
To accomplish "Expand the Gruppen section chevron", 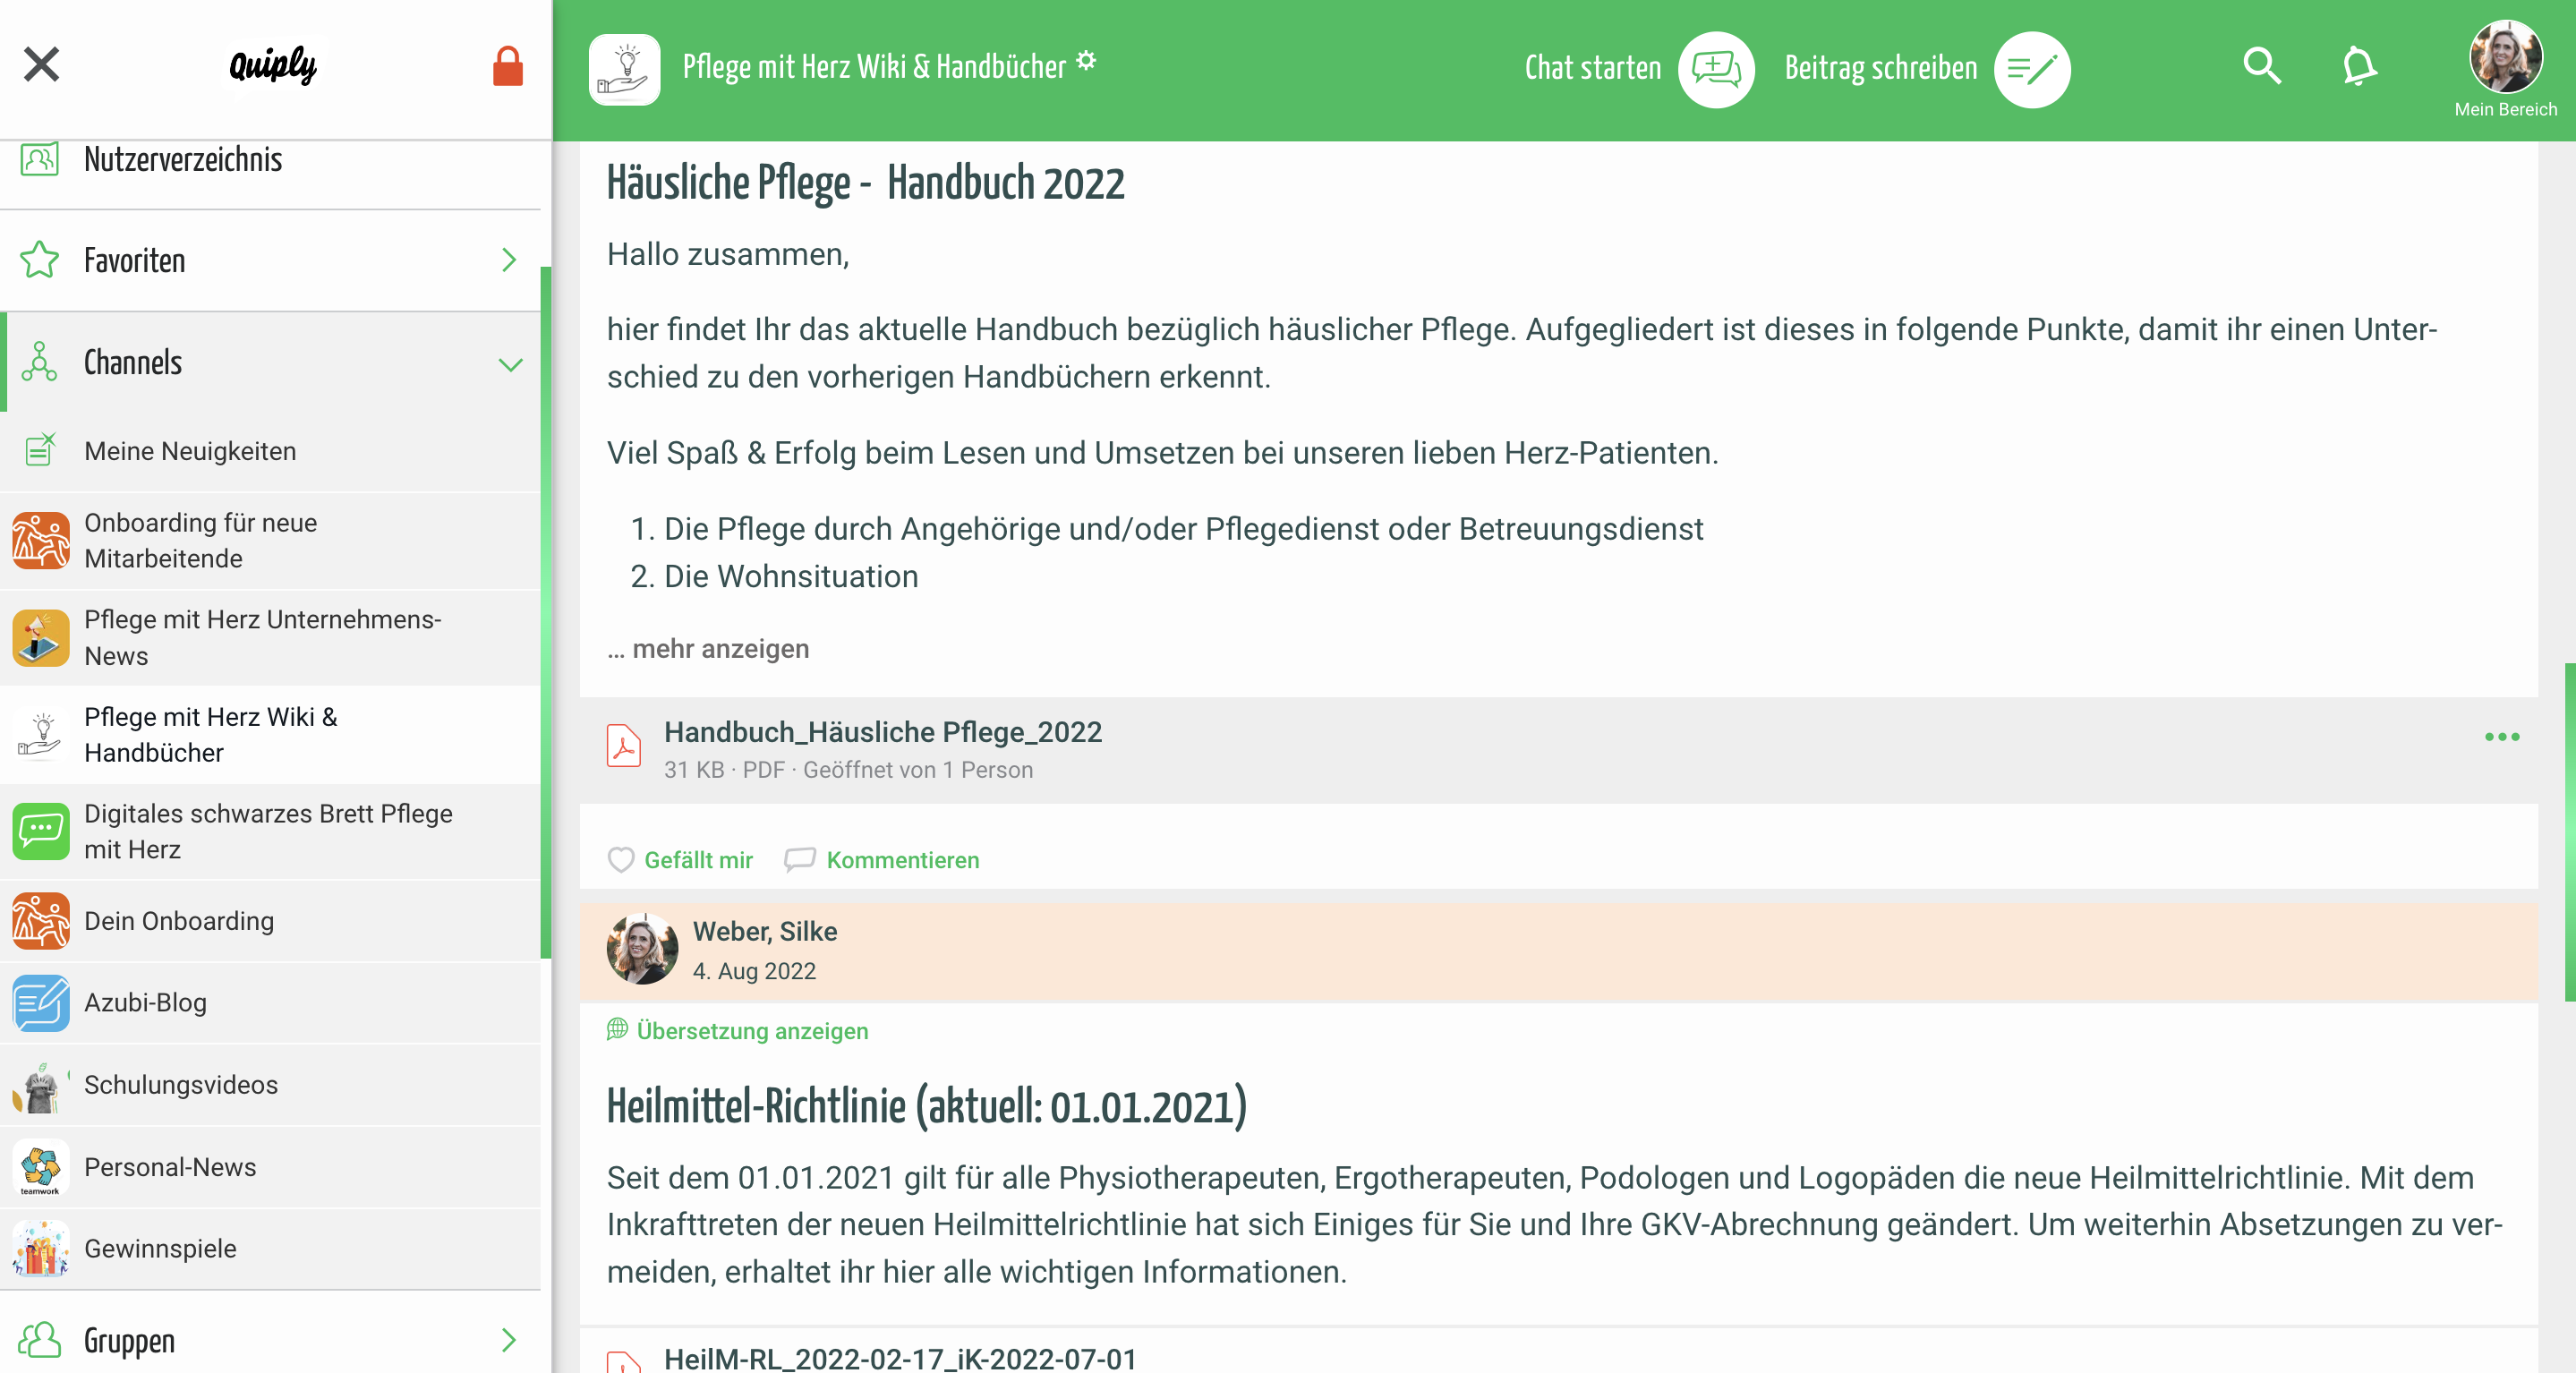I will 509,1340.
